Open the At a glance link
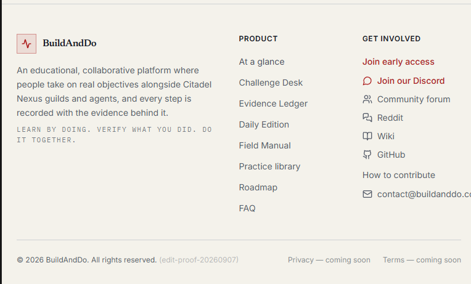The width and height of the screenshot is (471, 284). [x=261, y=62]
